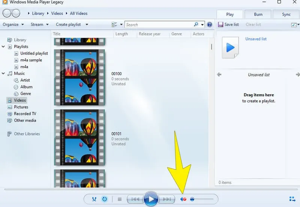Click the Play button in playback controls
300x207 pixels.
[x=151, y=199]
